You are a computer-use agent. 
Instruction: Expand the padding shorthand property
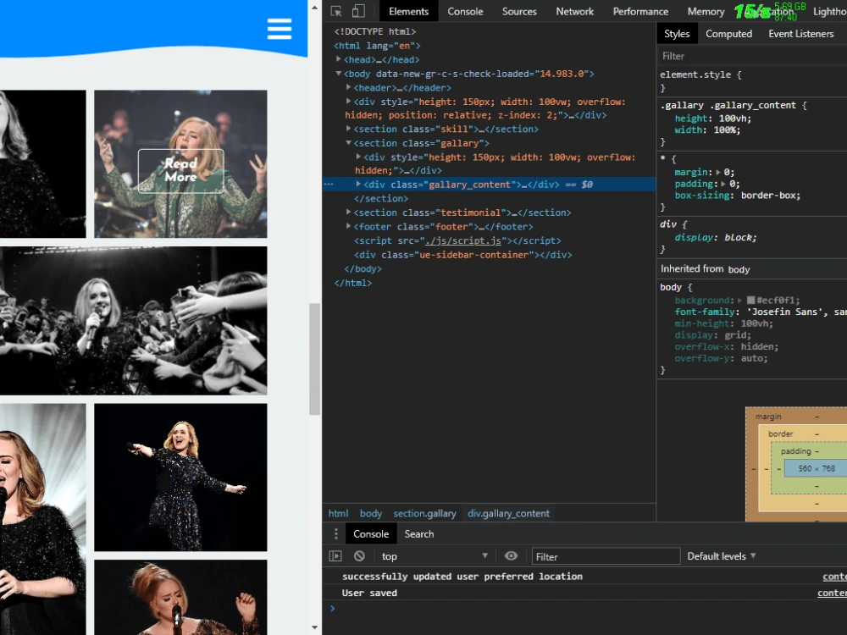[x=724, y=184]
